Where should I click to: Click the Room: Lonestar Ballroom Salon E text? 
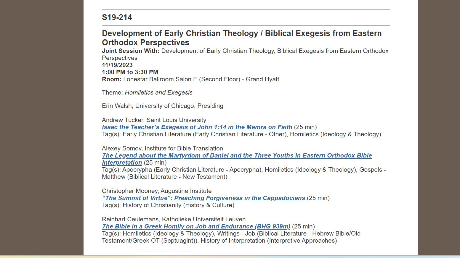(x=190, y=79)
